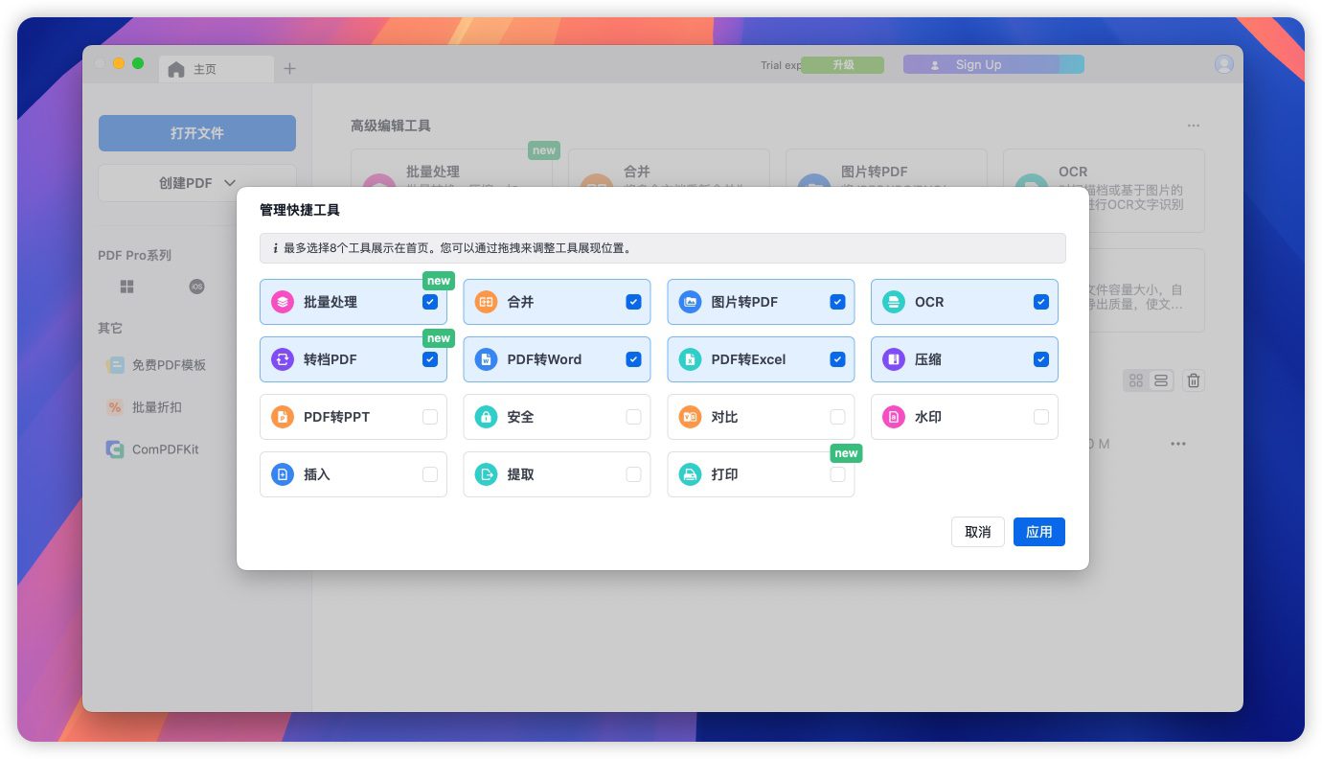
Task: Add a new tab with plus button
Action: click(290, 68)
